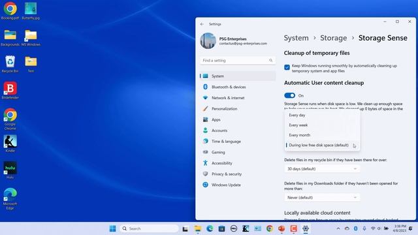Open Network & internet settings
The image size is (418, 235).
pyautogui.click(x=238, y=98)
